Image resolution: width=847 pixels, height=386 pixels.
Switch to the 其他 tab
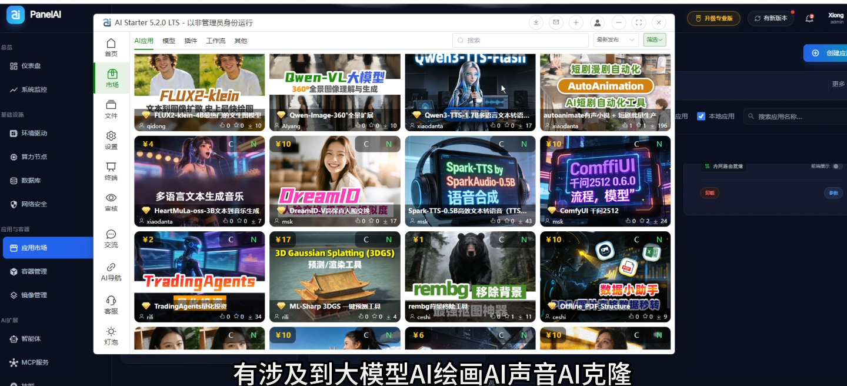pyautogui.click(x=241, y=41)
